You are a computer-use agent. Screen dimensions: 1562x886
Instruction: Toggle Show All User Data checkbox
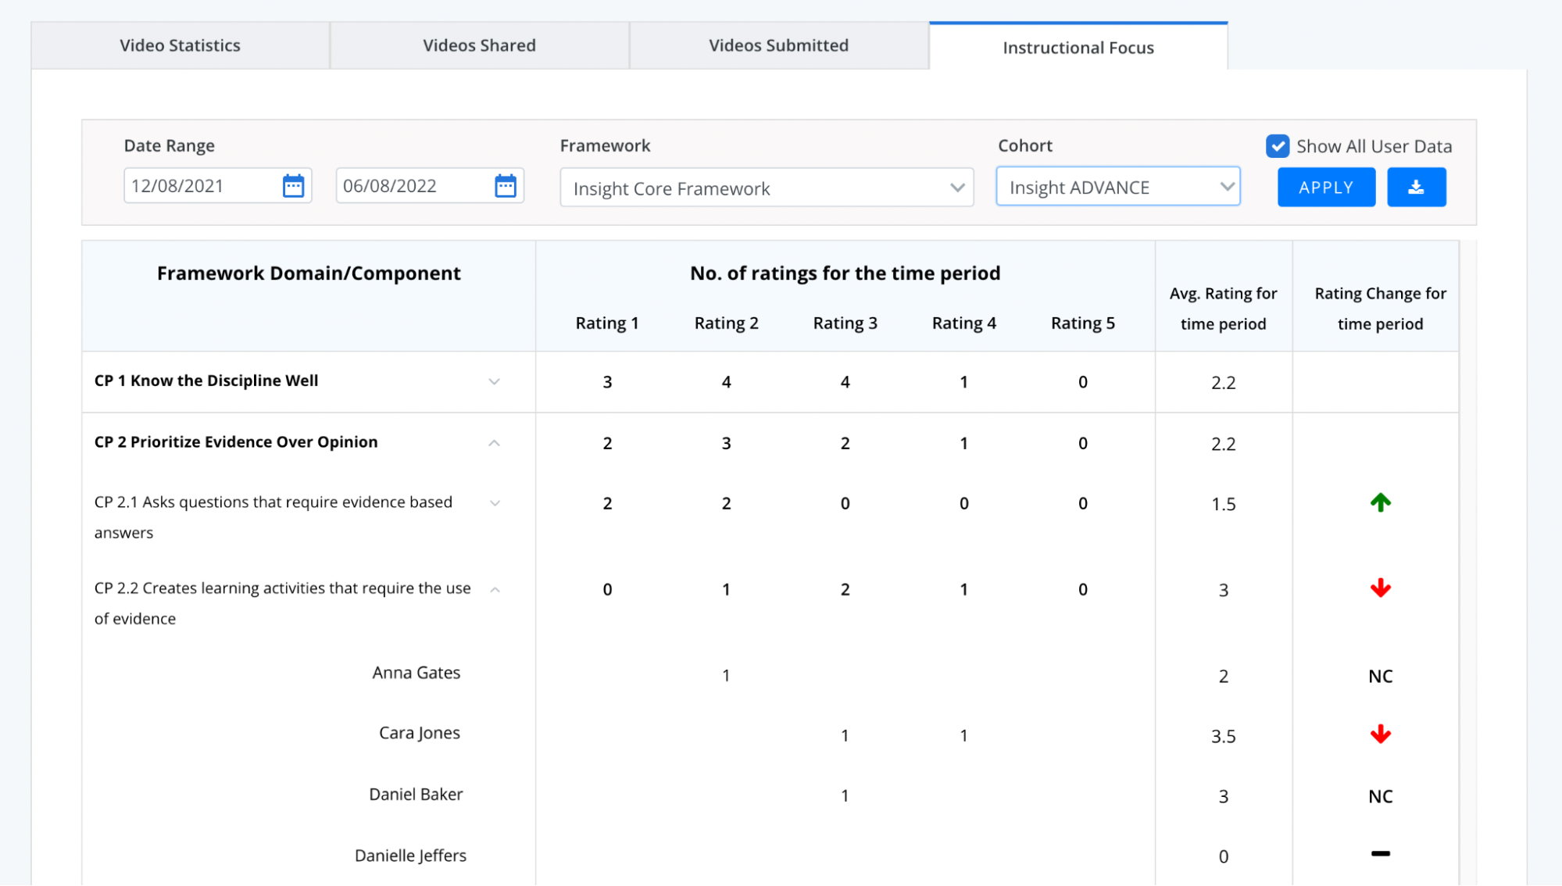coord(1278,146)
